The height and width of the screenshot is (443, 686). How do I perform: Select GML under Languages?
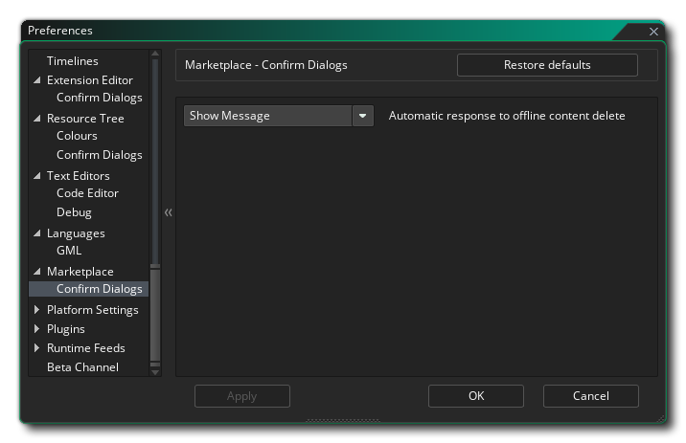pos(69,251)
